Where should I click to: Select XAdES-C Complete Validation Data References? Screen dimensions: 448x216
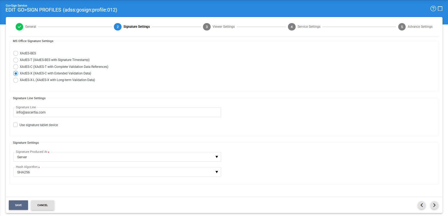coord(16,67)
